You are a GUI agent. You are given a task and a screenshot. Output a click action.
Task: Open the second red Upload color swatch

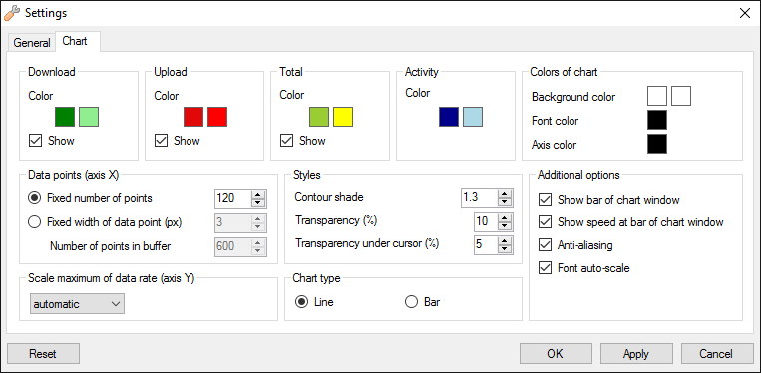point(217,117)
